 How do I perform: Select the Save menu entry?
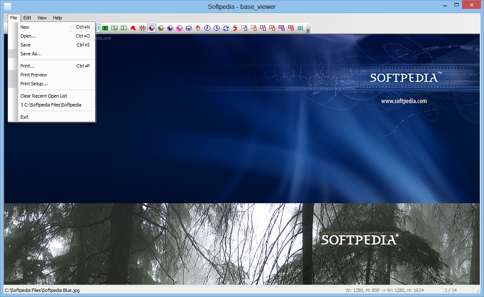pos(52,45)
